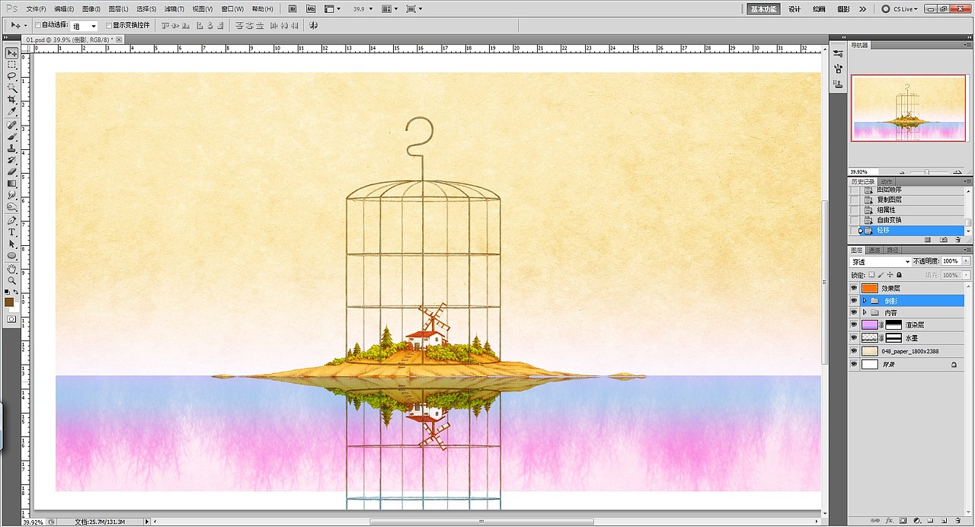Select the Eraser tool

12,171
